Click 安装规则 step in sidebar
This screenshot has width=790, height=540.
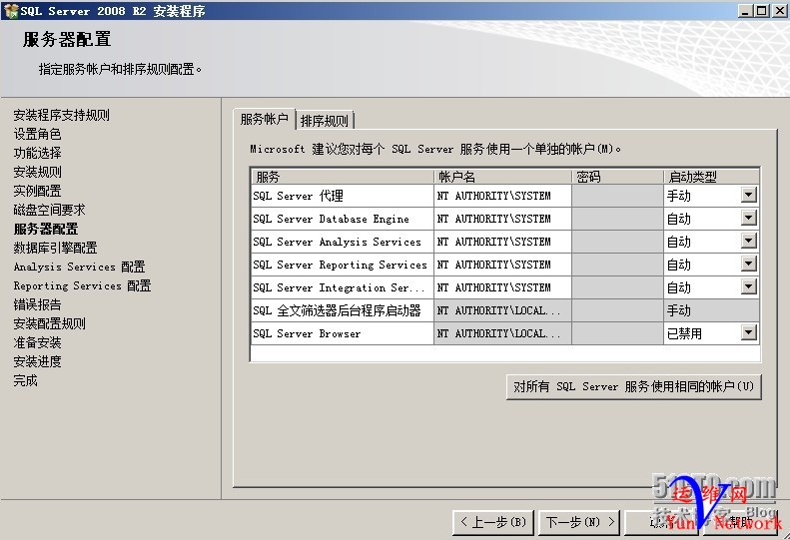tap(37, 172)
